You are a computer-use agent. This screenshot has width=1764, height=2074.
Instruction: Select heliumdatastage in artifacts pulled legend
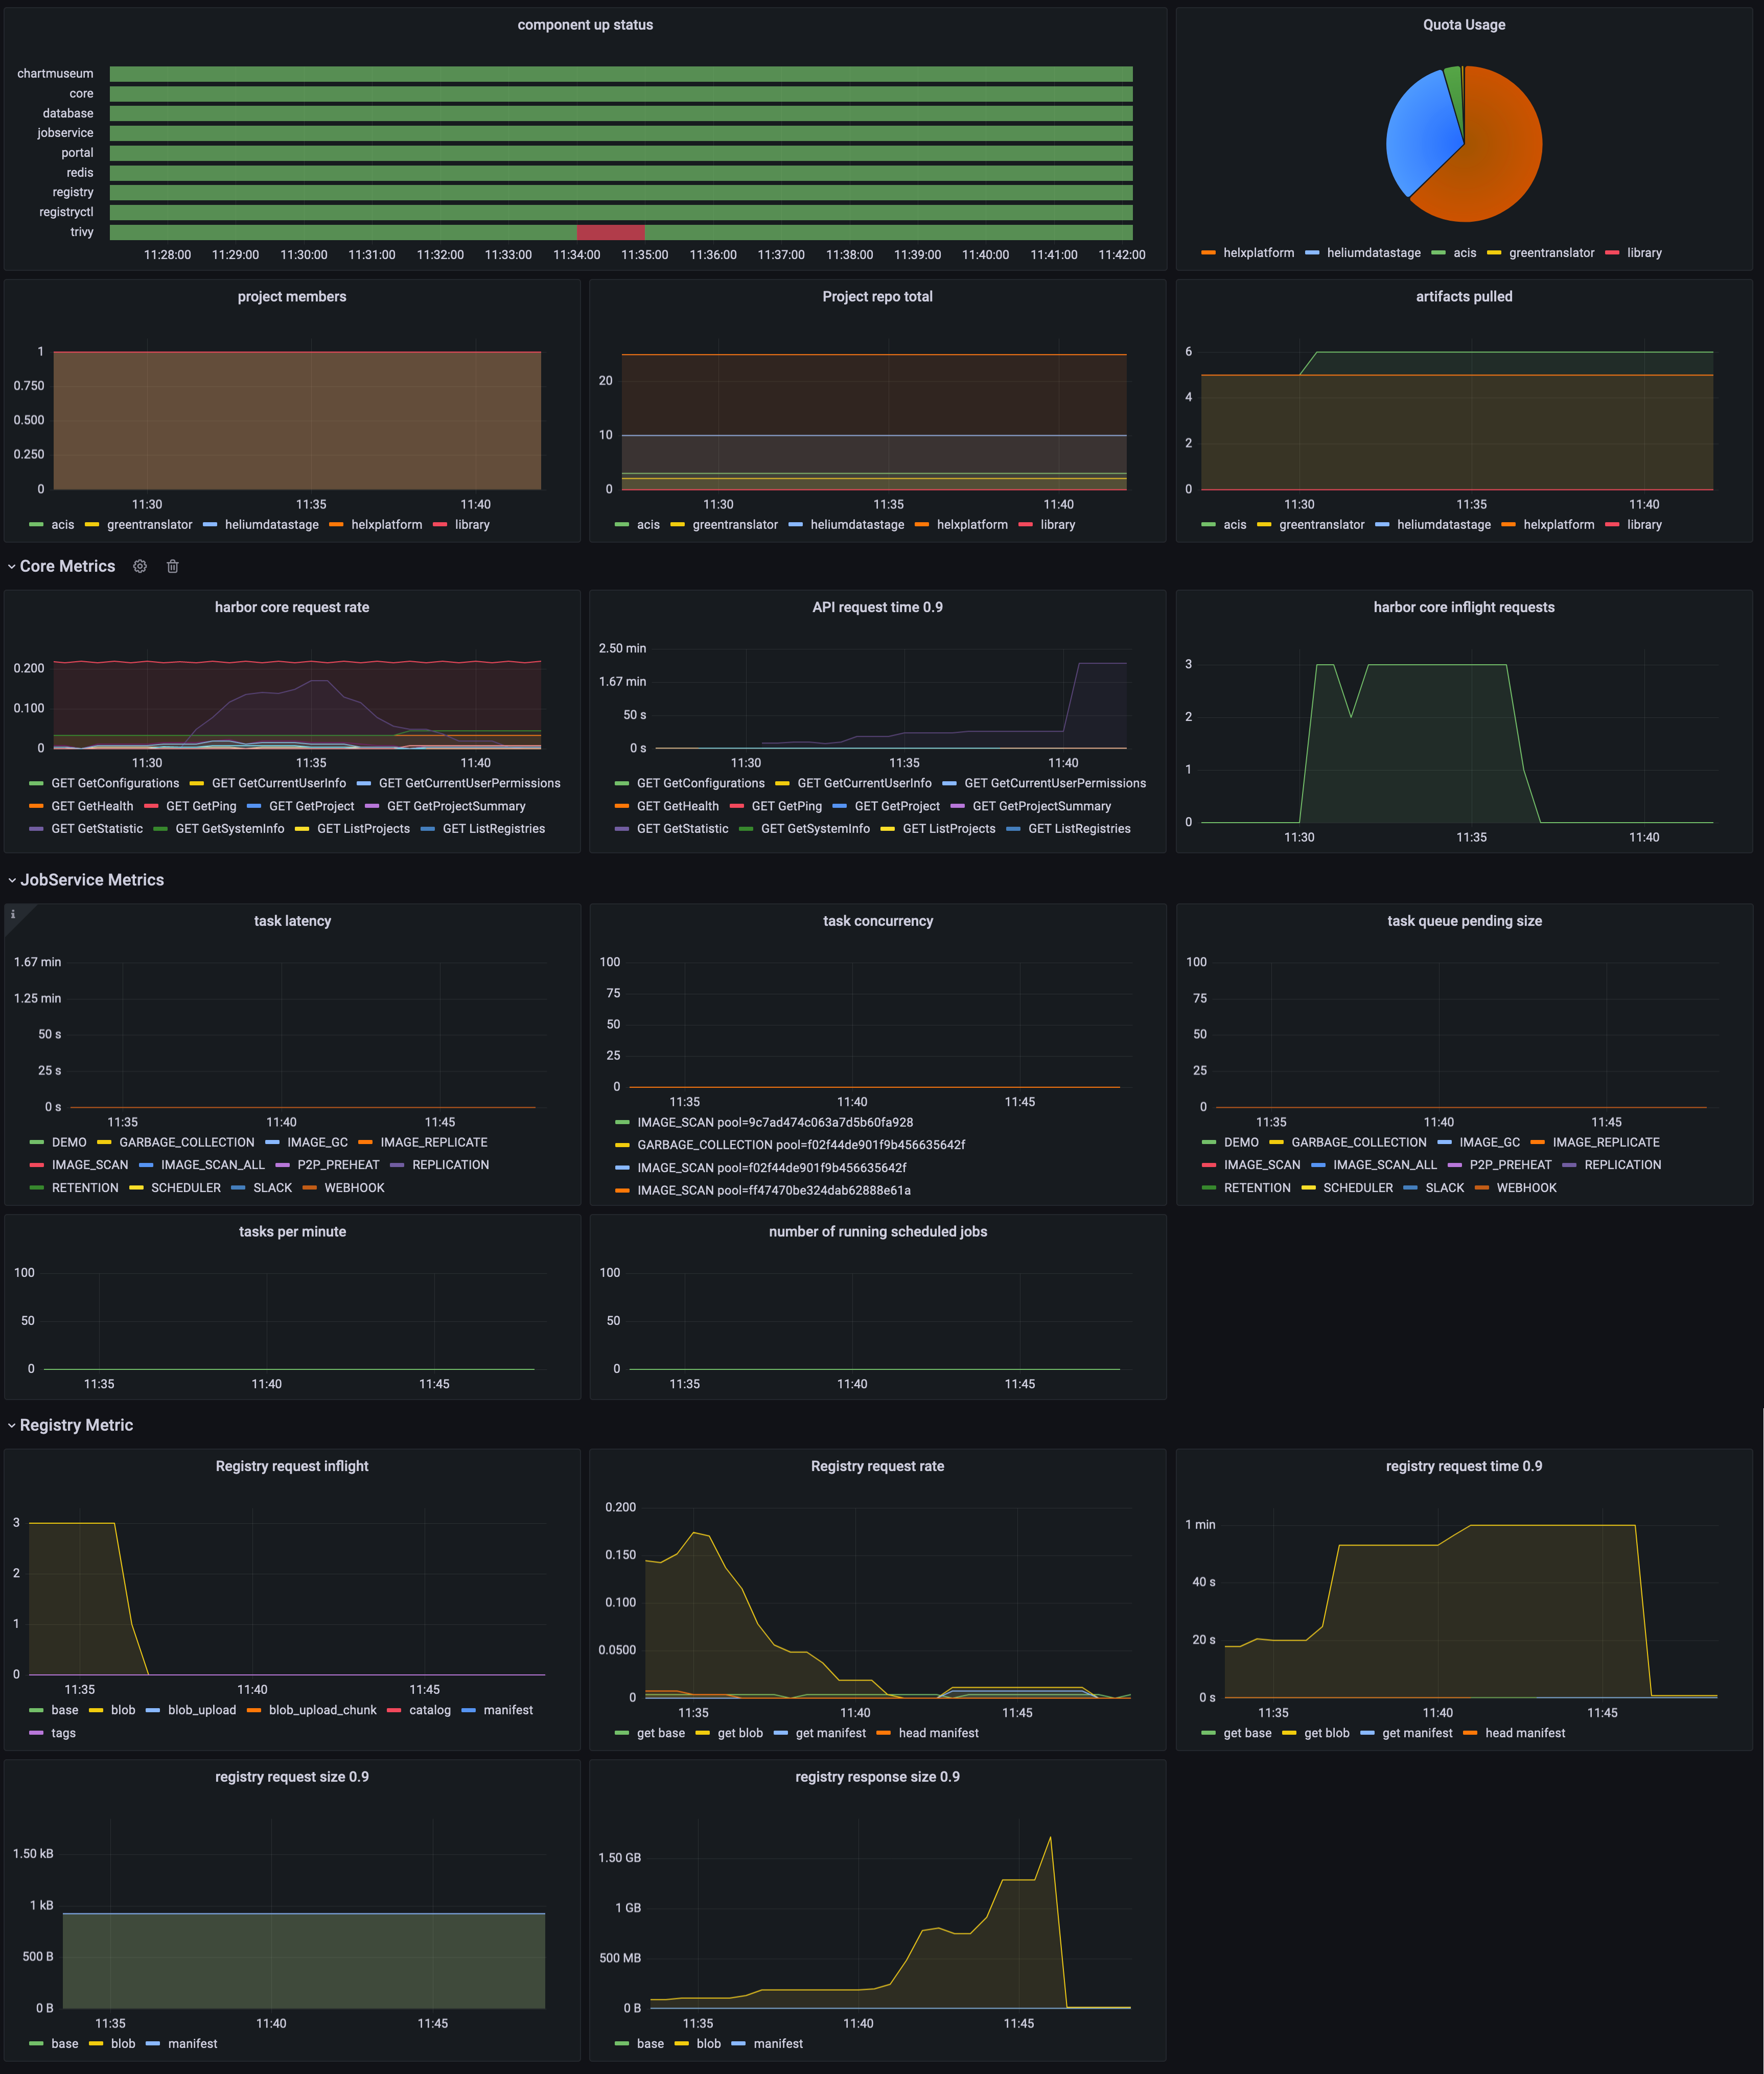coord(1443,525)
